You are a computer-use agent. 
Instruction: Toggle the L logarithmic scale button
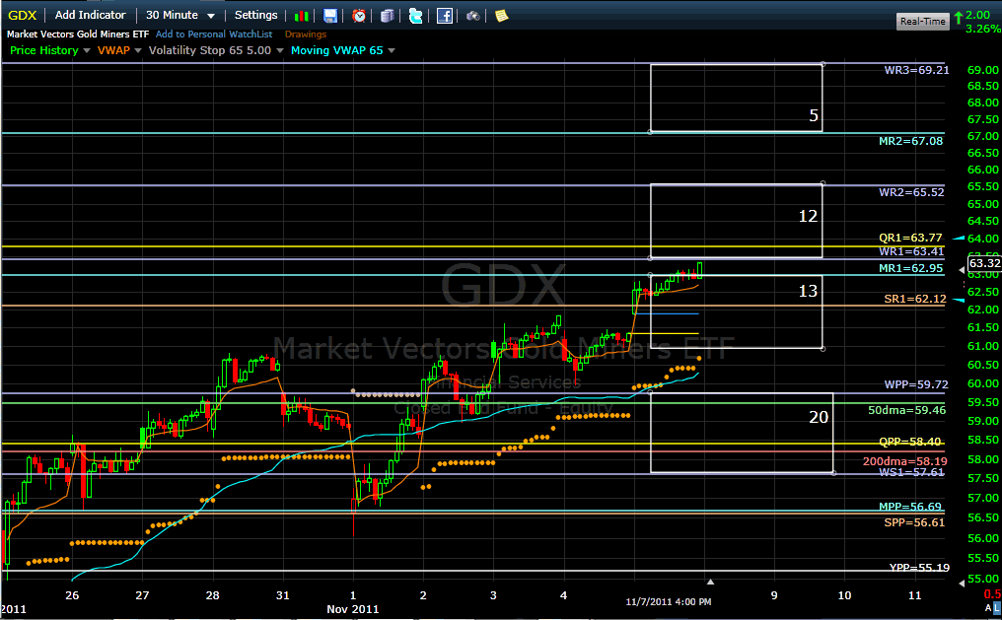coord(997,608)
